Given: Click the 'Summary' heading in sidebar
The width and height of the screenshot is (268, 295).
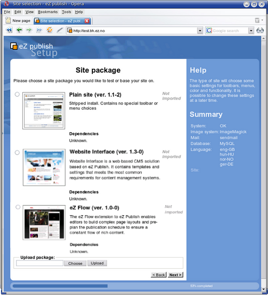Looking at the screenshot, I should [x=206, y=114].
